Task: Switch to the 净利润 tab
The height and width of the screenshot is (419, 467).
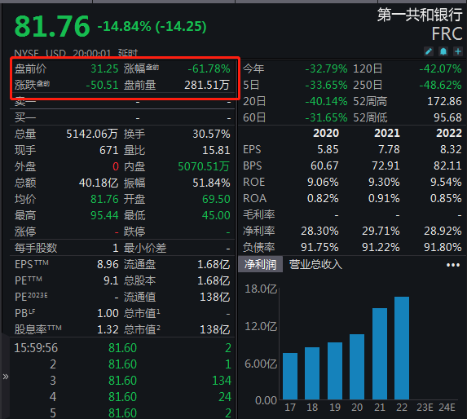Action: pos(260,264)
